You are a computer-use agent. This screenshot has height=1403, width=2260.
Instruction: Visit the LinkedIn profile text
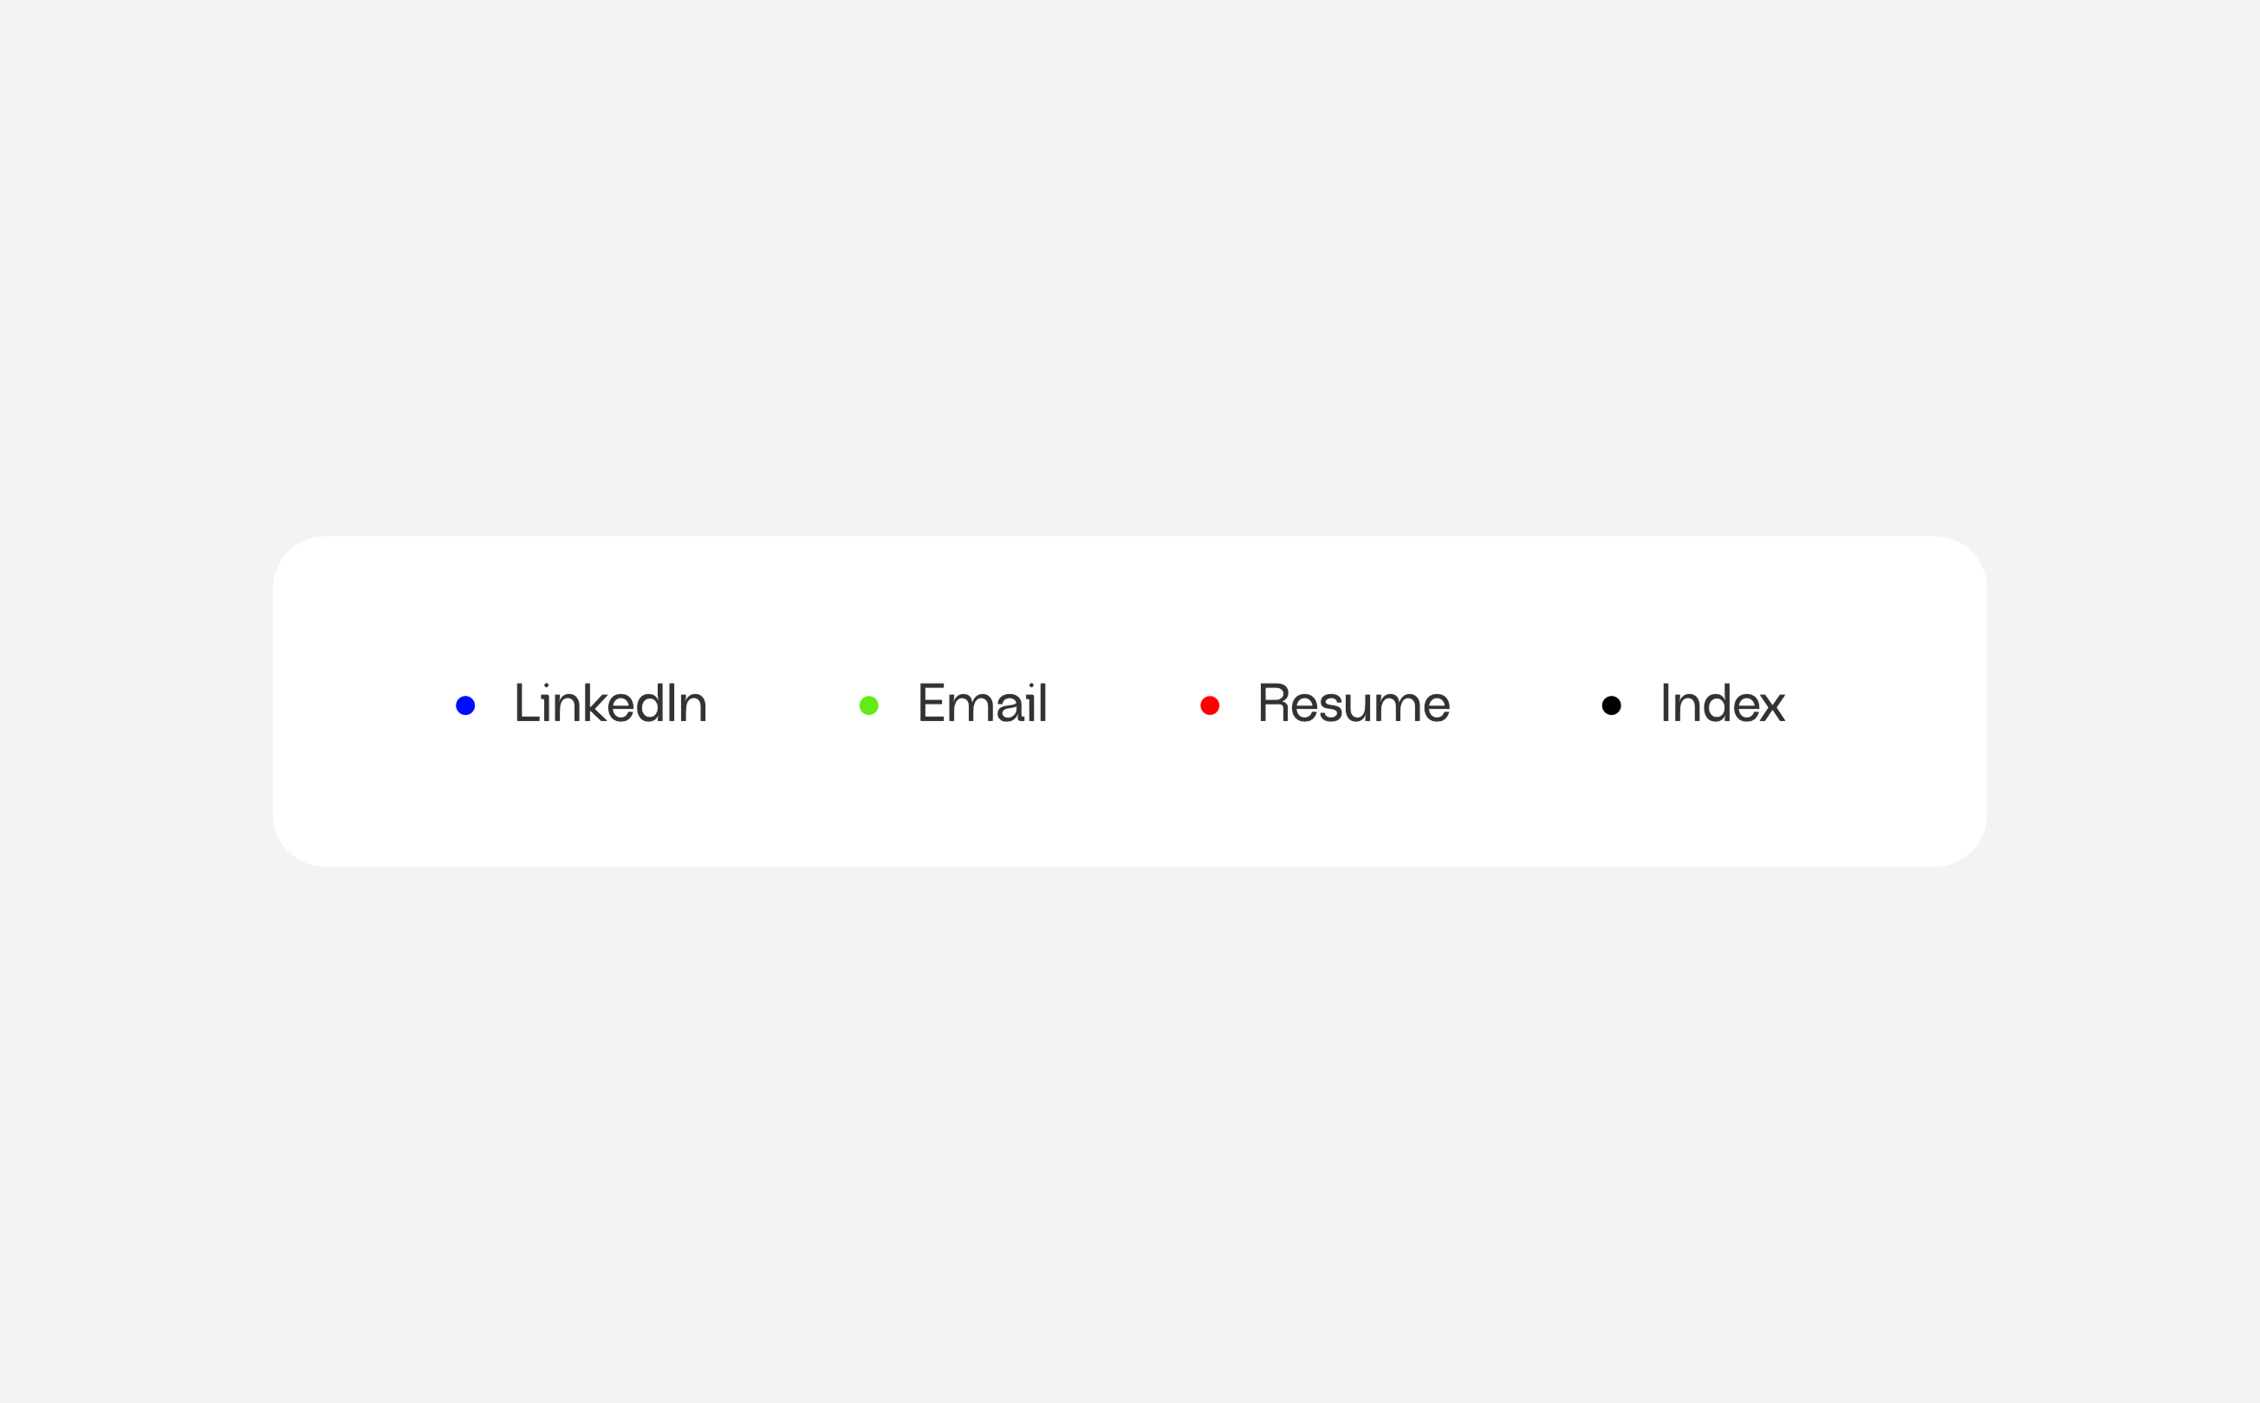coord(612,704)
